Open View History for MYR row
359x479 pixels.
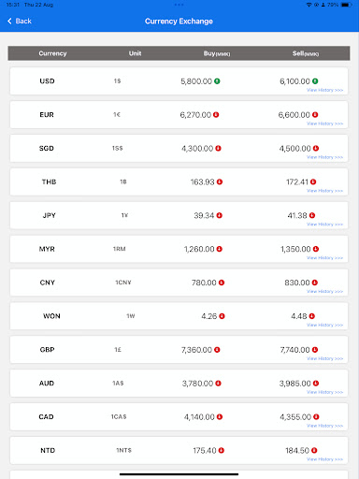click(324, 258)
